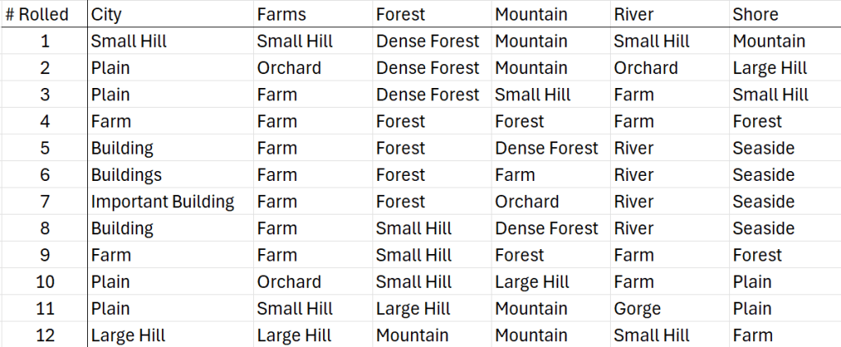Select 'Large Hill' in the Mountain column
This screenshot has width=841, height=347.
(532, 282)
